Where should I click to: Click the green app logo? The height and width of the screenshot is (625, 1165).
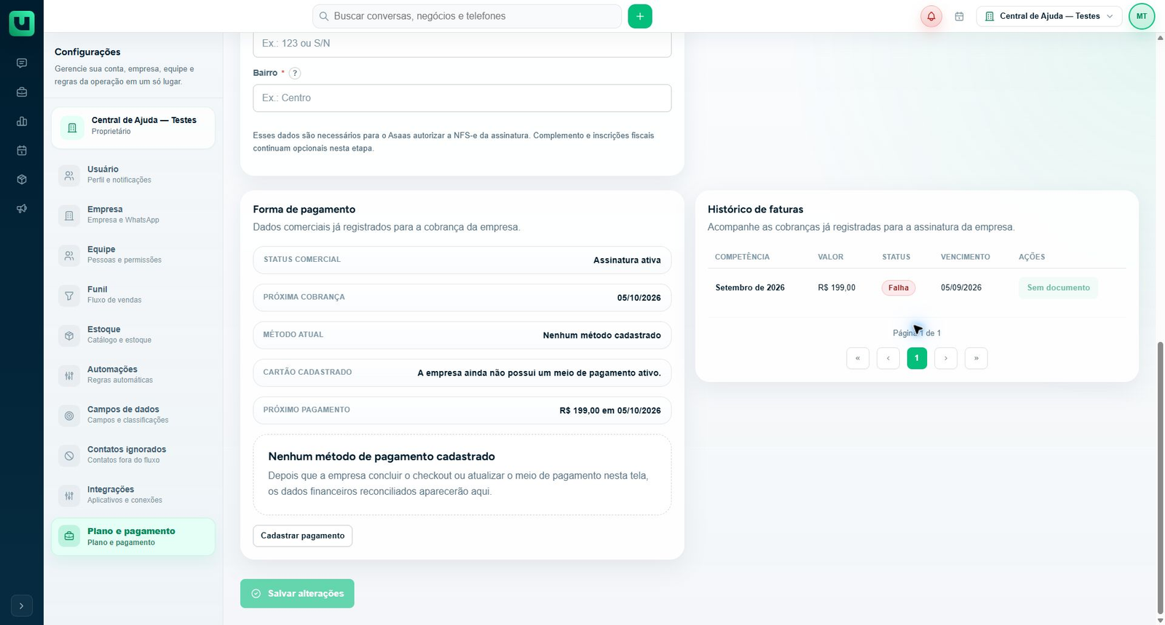coord(22,23)
